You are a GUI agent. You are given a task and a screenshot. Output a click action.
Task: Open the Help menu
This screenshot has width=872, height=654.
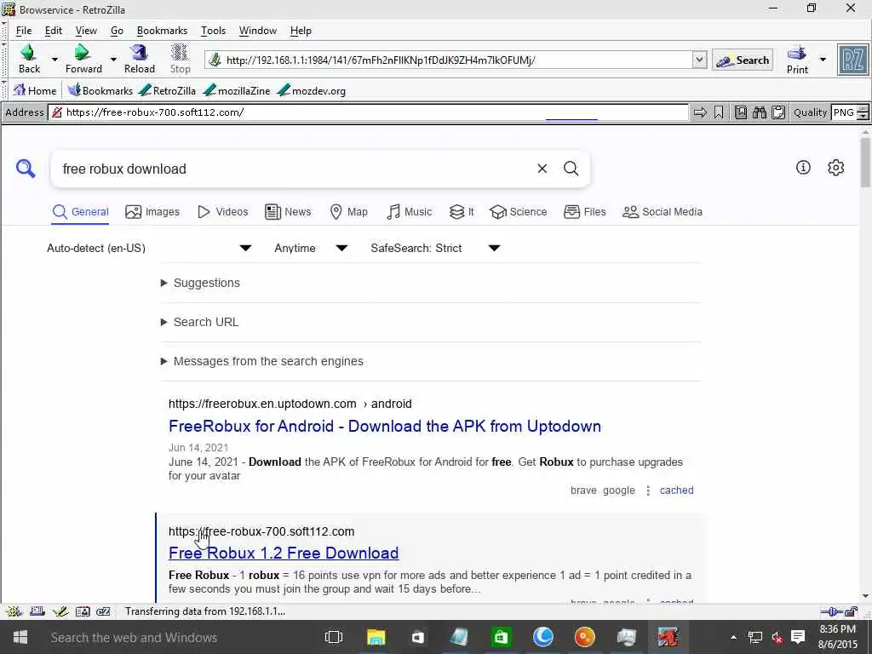[x=301, y=31]
